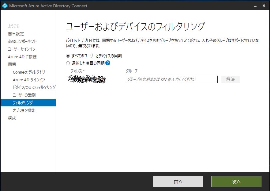Open help icon beside 選択した項目の同期
Viewport: 270px width, 191px height.
pos(108,63)
